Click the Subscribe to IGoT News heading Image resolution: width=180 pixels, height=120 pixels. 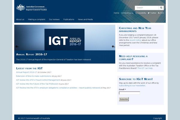(136, 79)
